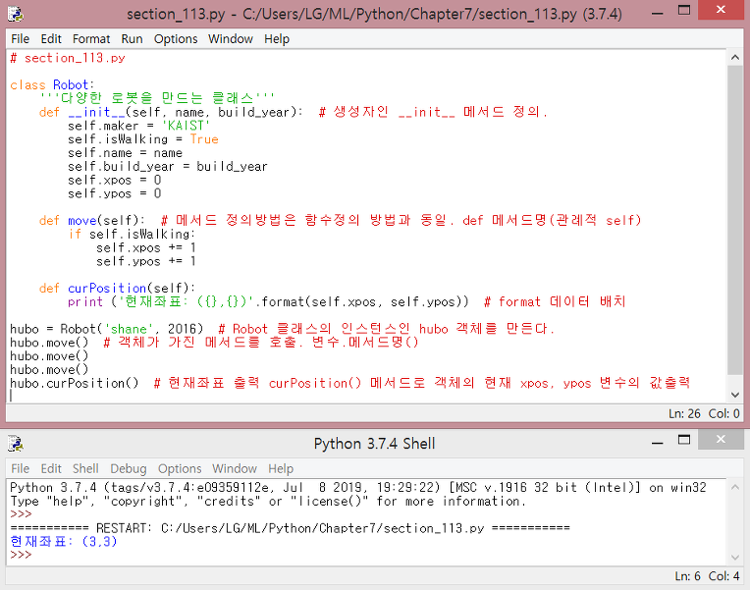Open the Window menu in the editor window
This screenshot has height=590, width=750.
[230, 38]
